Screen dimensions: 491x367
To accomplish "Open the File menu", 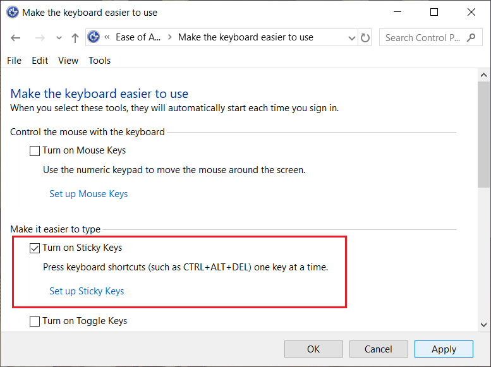I will pos(14,61).
